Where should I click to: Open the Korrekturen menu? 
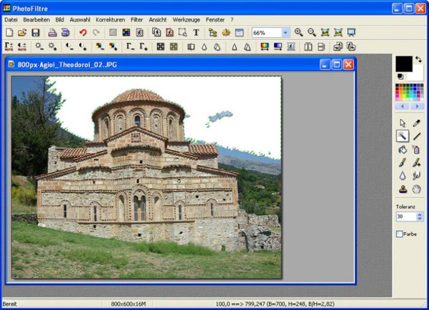pyautogui.click(x=110, y=20)
